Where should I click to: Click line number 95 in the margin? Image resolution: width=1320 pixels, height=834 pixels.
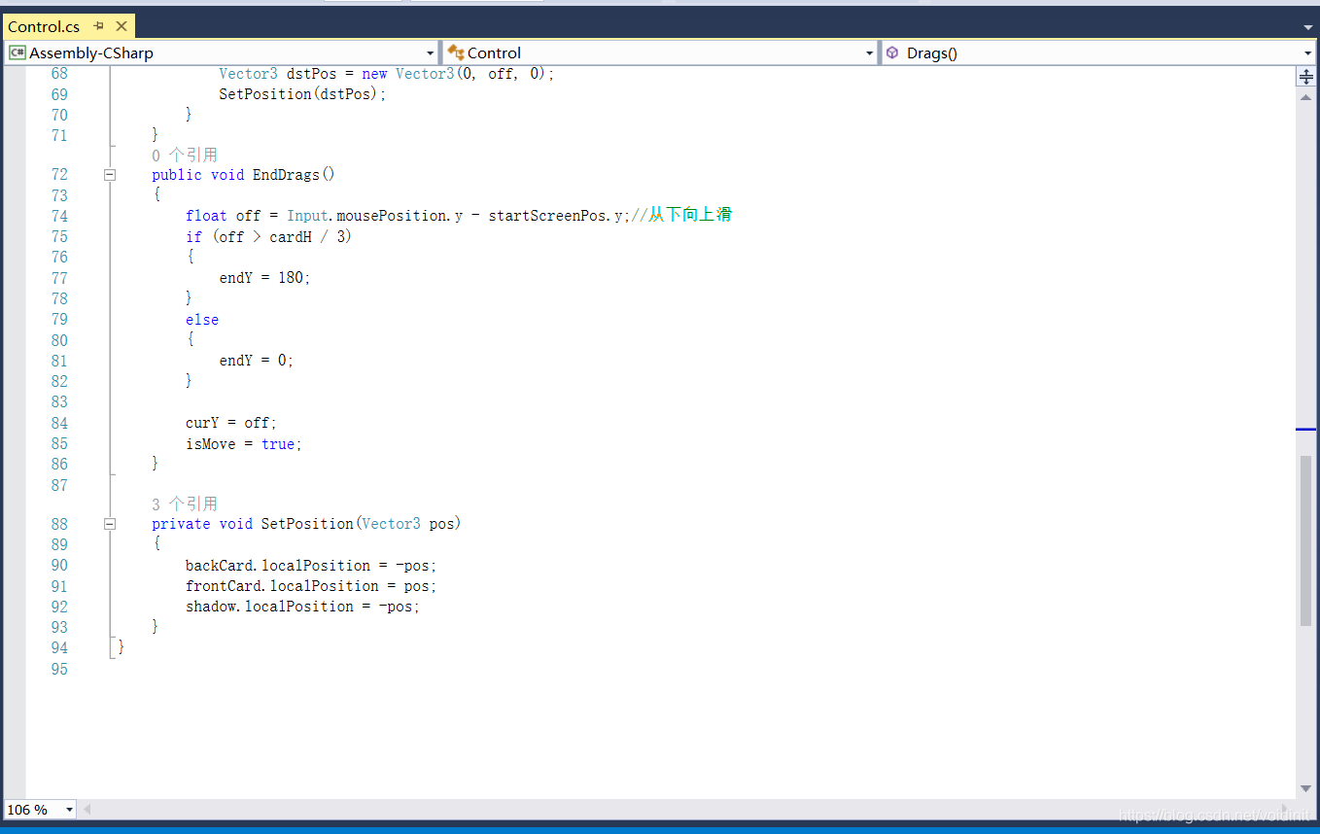pyautogui.click(x=59, y=669)
